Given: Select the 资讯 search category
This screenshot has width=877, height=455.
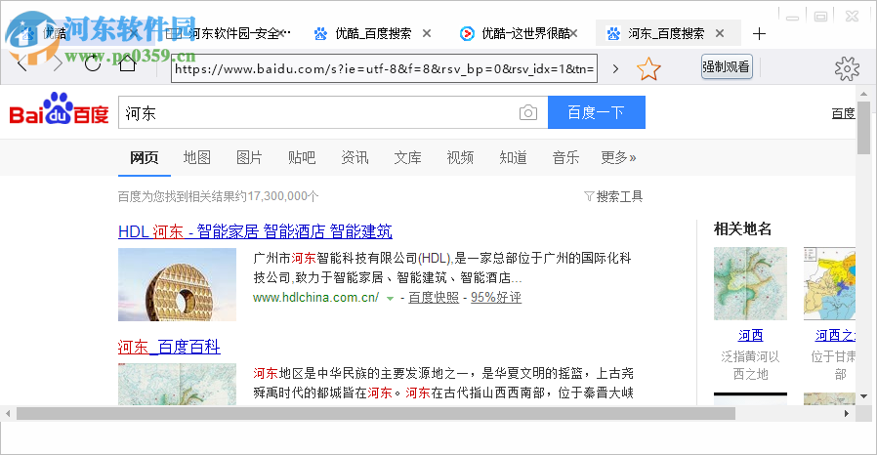Looking at the screenshot, I should click(x=355, y=157).
